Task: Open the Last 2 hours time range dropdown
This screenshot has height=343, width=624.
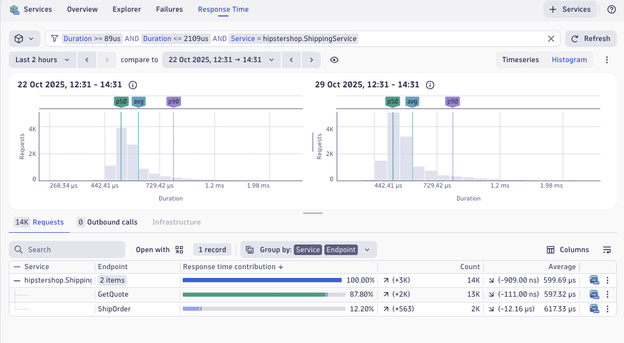Action: (42, 59)
